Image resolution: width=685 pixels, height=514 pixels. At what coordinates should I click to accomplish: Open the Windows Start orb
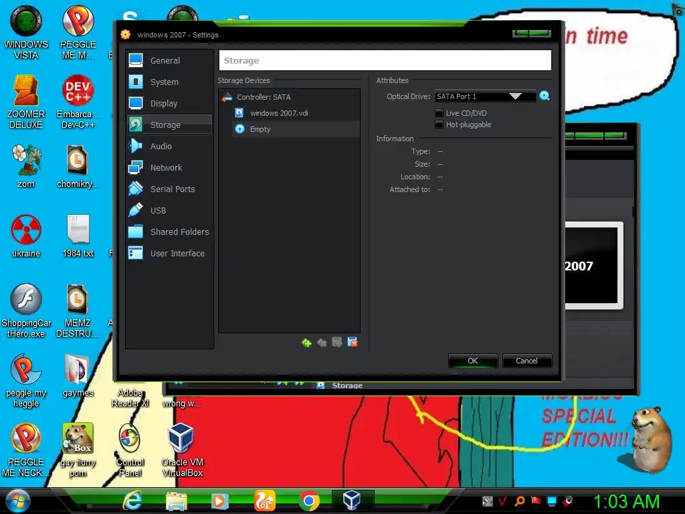[x=17, y=501]
